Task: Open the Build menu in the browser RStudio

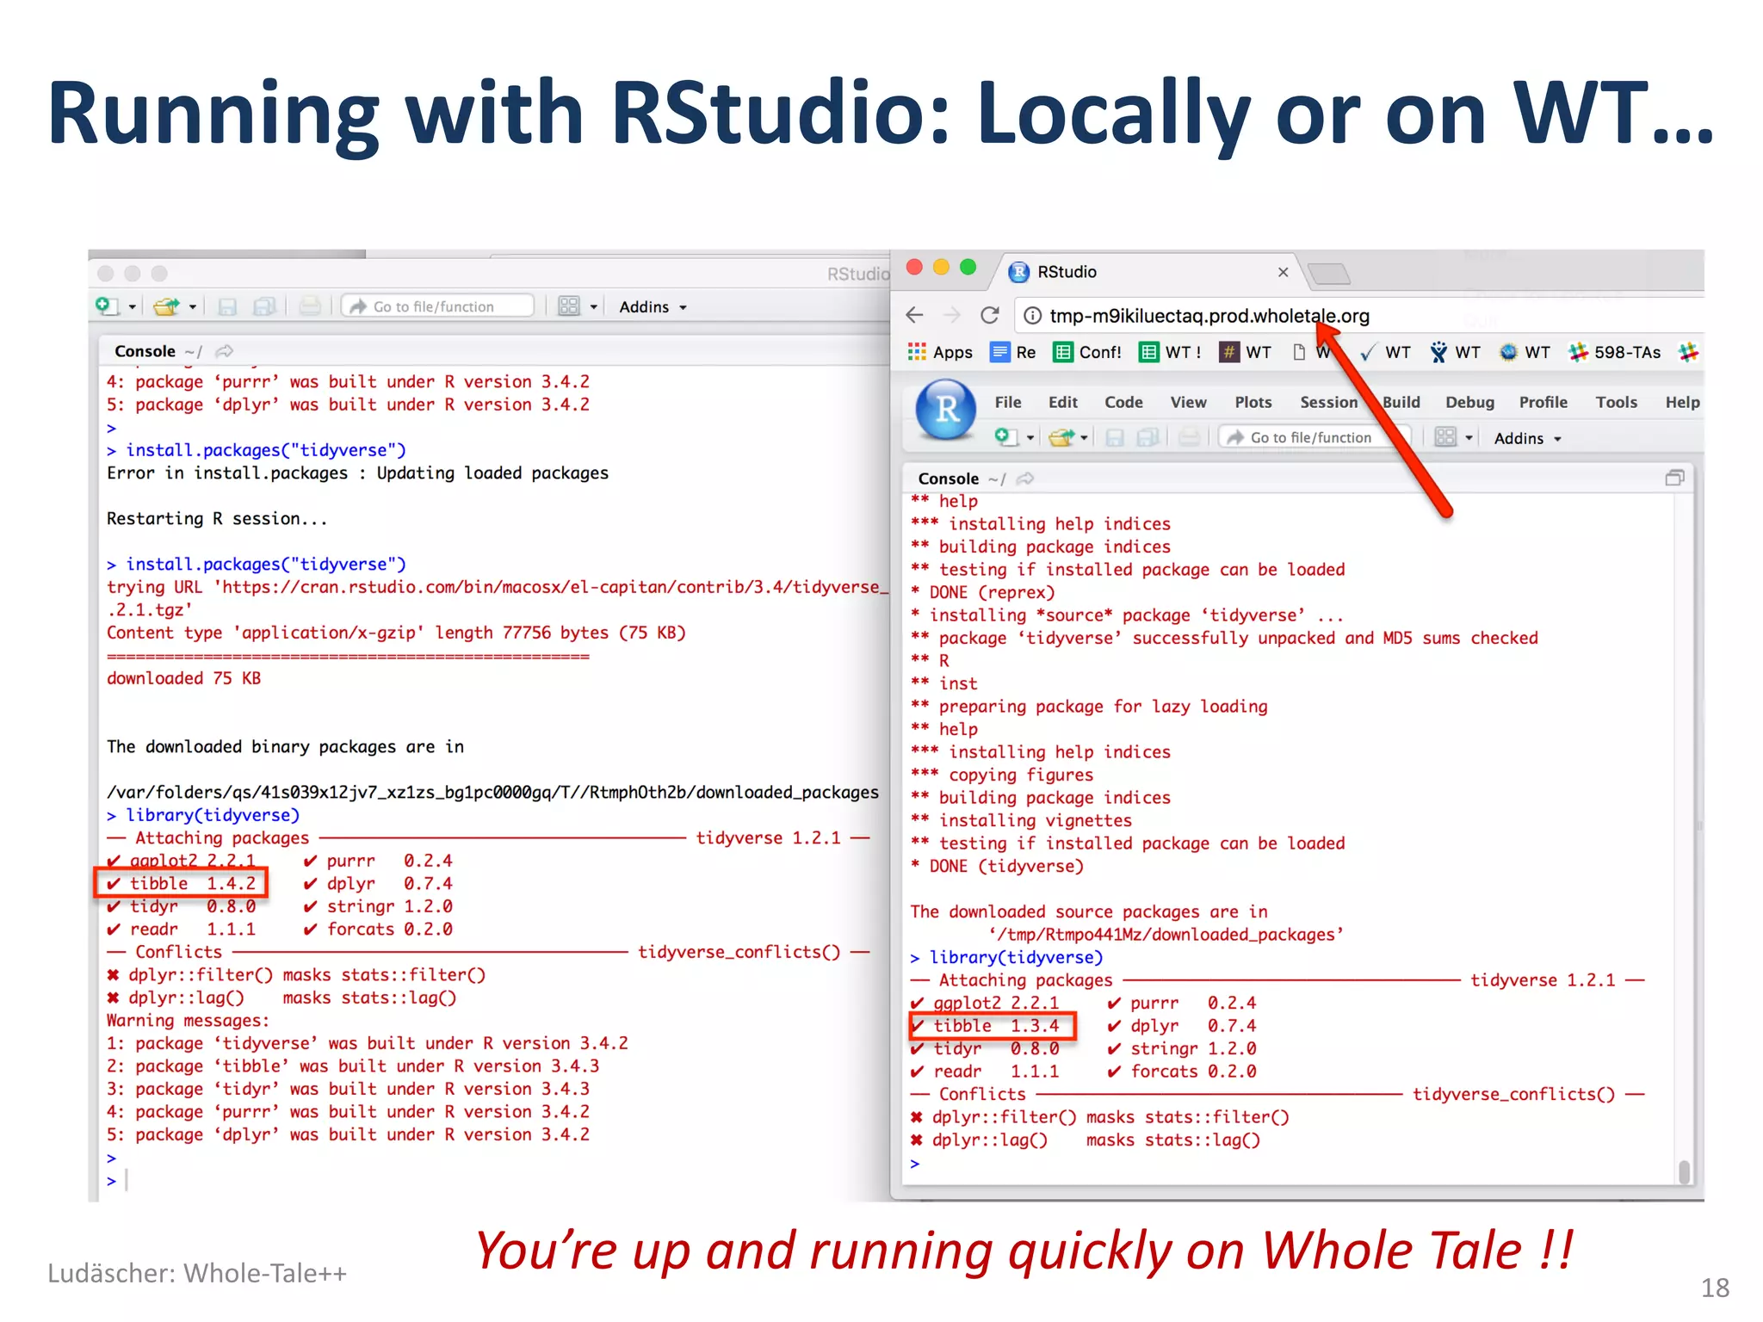Action: coord(1401,402)
